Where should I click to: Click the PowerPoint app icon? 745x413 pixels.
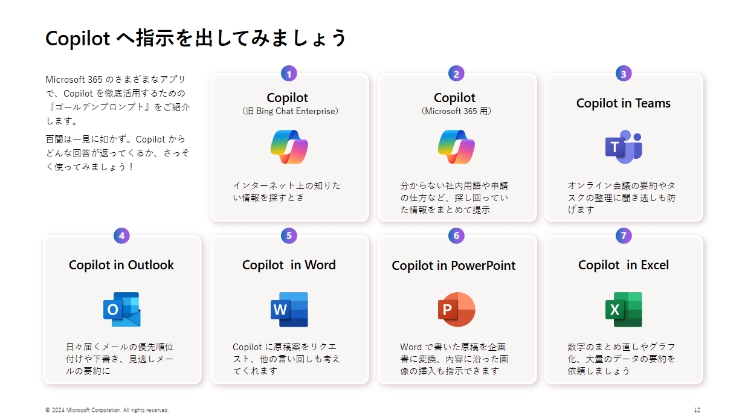456,310
